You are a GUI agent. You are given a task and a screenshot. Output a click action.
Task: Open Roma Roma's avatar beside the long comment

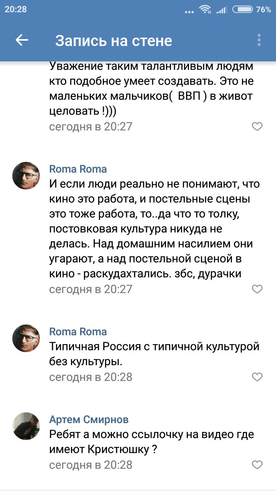[26, 176]
